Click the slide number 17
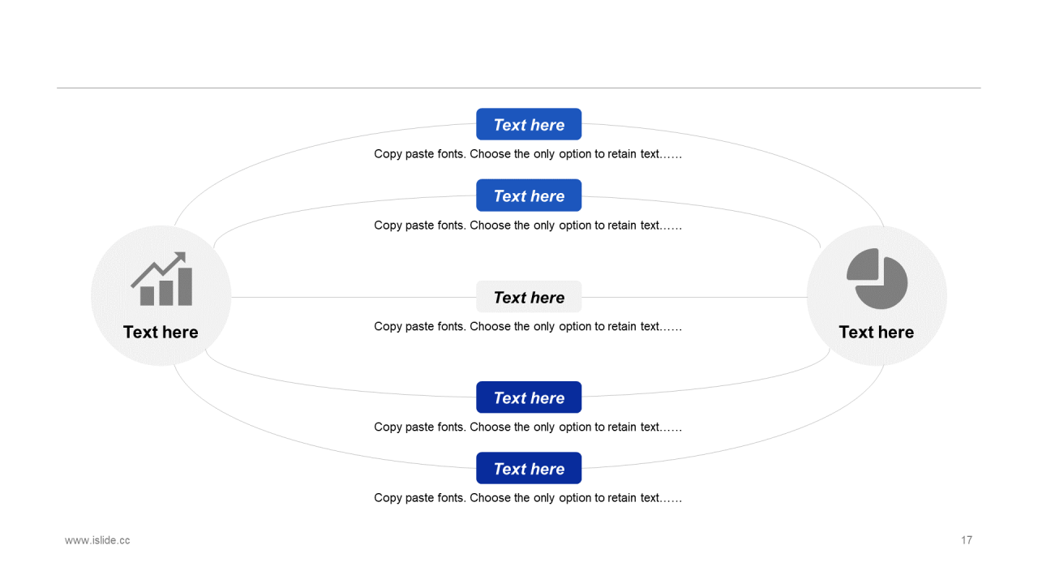 [x=967, y=540]
